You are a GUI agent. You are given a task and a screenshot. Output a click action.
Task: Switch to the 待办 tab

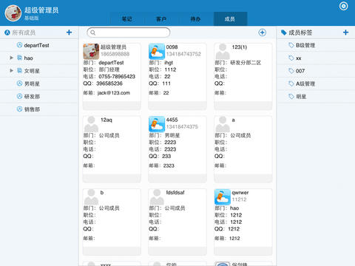point(195,19)
